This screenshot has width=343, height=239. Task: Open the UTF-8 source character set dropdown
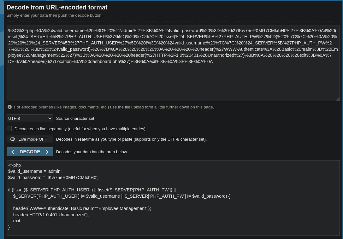tap(30, 118)
